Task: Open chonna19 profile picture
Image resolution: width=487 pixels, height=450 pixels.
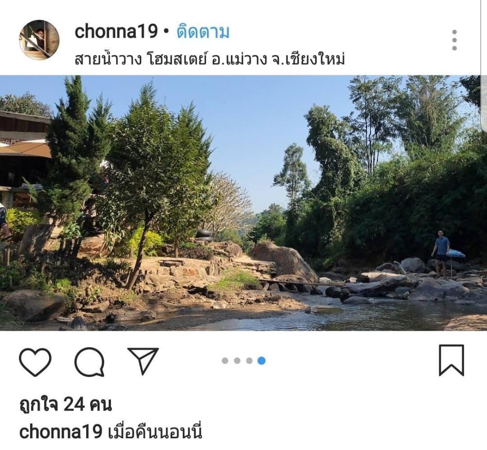Action: [39, 40]
